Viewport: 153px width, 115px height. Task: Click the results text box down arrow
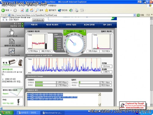click(x=99, y=105)
